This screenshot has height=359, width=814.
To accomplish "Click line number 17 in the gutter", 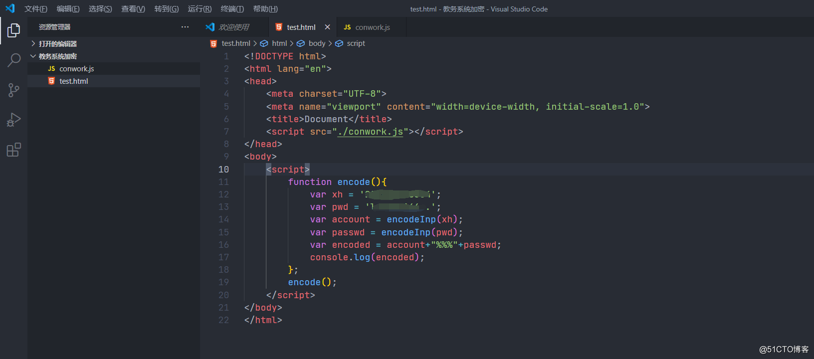I will [223, 257].
